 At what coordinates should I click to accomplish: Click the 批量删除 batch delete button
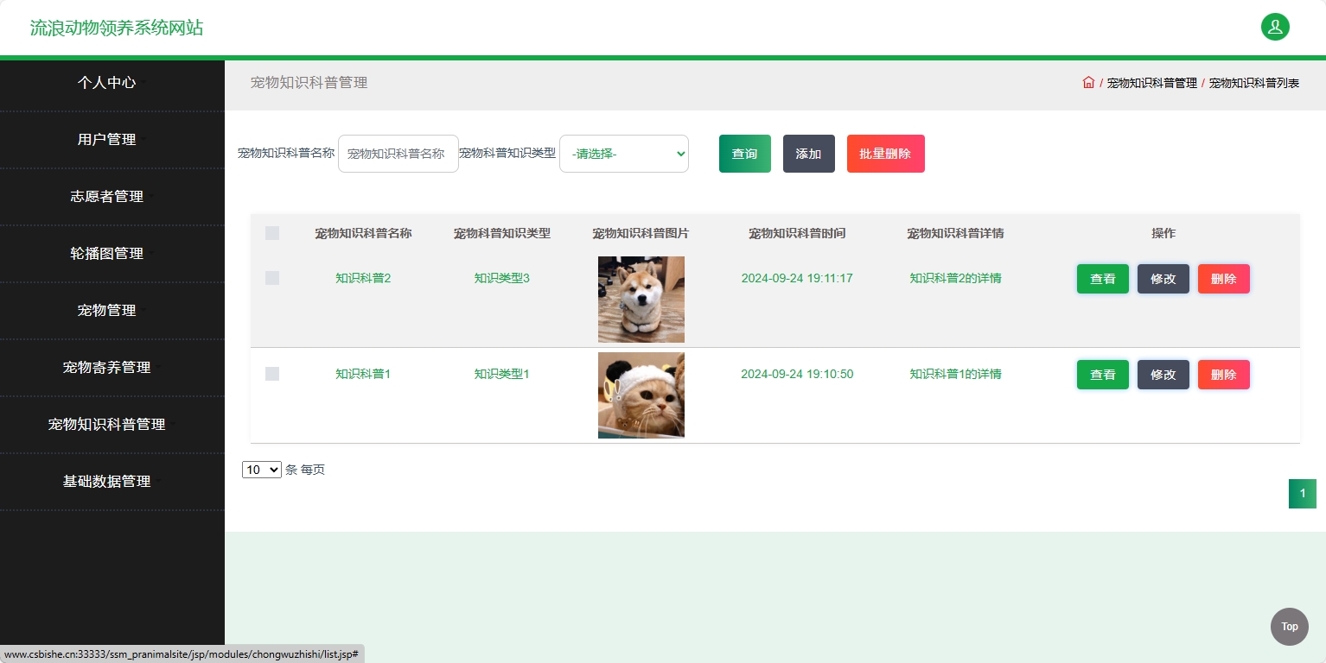[x=885, y=153]
